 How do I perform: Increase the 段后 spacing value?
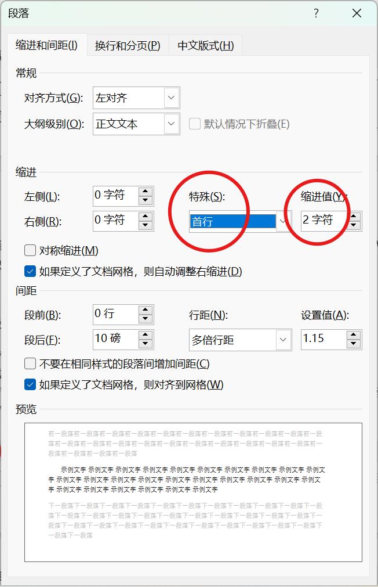tap(146, 334)
